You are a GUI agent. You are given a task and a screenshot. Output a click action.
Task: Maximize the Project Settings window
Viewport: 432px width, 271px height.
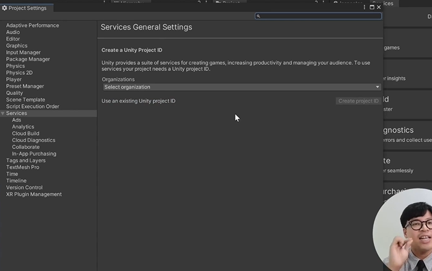point(371,7)
